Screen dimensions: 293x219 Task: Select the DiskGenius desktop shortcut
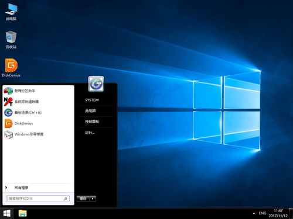tap(11, 68)
